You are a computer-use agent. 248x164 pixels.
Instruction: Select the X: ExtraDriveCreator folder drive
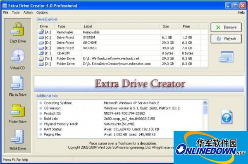(123, 64)
